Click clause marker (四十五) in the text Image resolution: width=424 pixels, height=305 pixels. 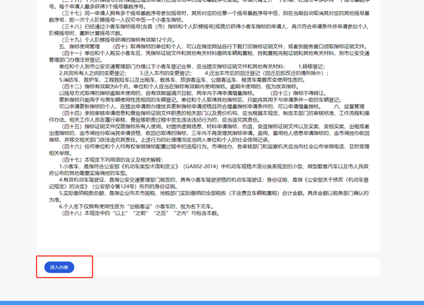[72, 127]
